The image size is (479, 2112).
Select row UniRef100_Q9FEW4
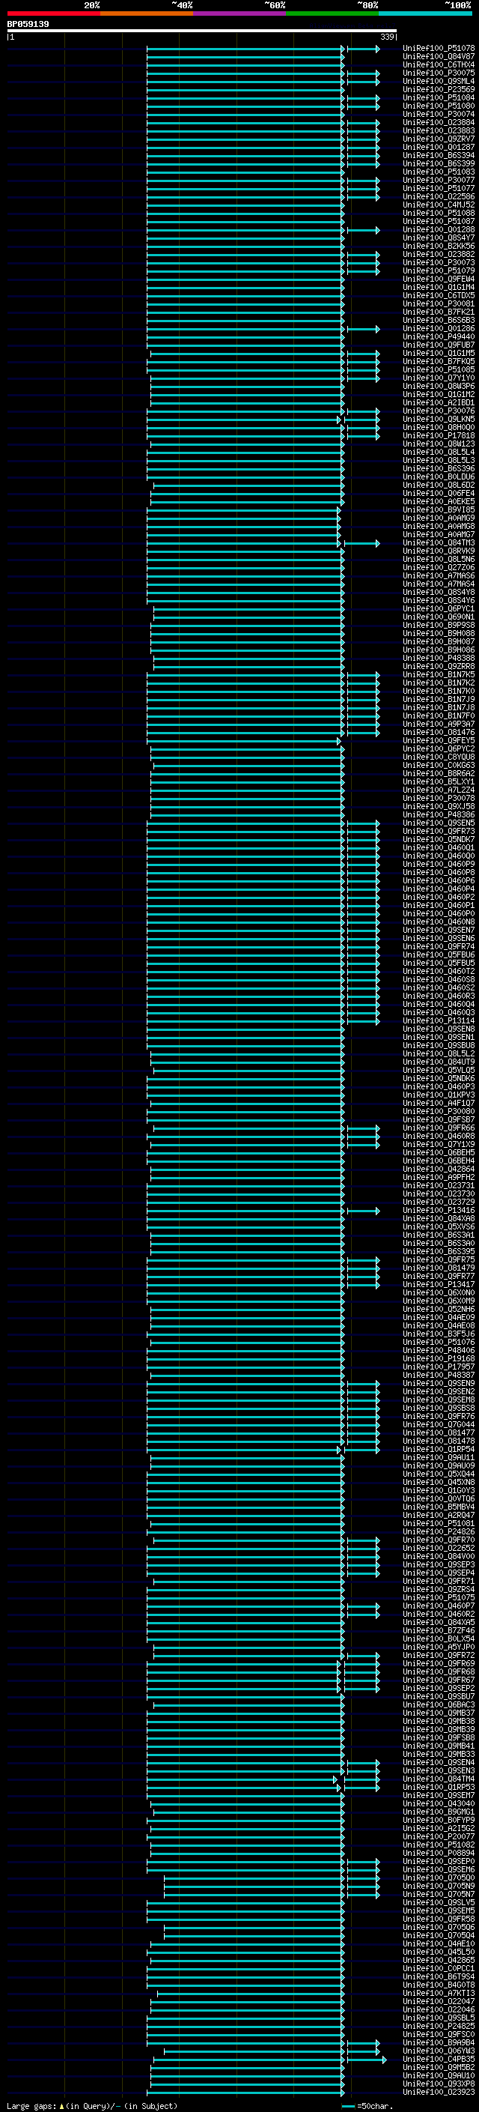point(439,279)
